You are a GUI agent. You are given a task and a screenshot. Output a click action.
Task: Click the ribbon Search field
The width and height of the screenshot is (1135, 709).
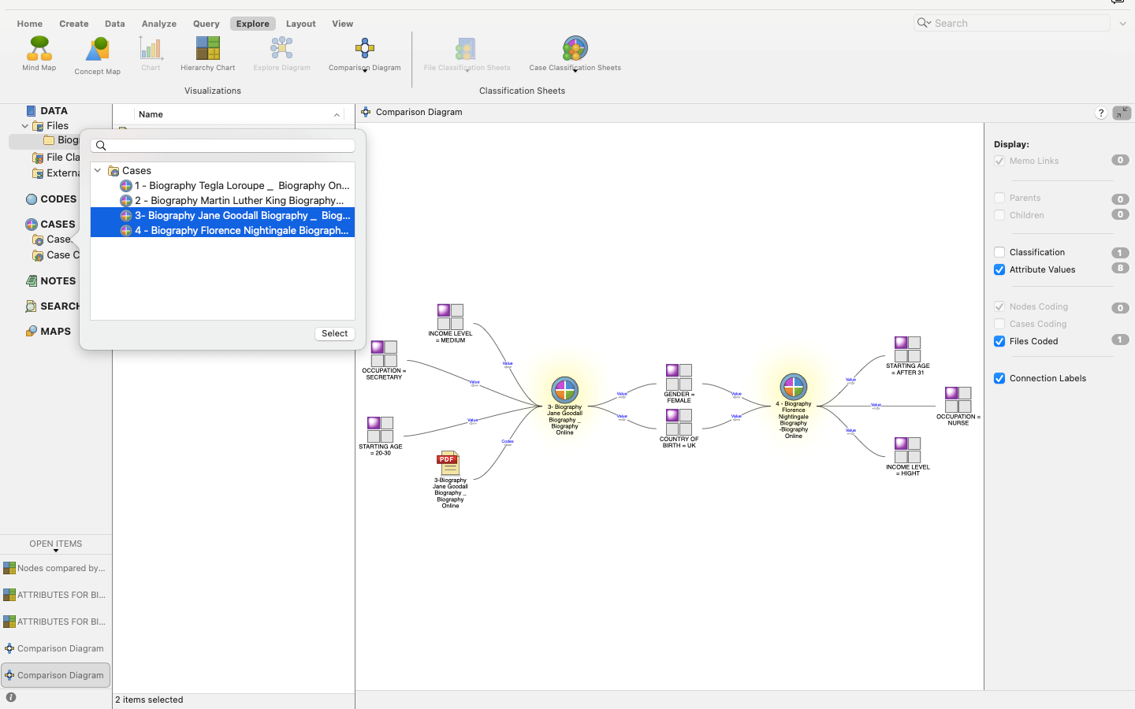1012,23
